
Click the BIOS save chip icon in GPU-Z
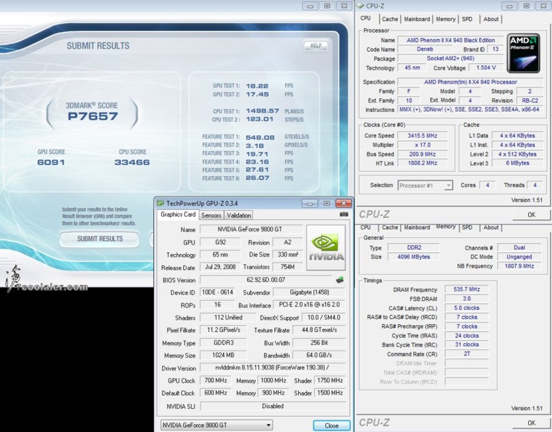340,280
